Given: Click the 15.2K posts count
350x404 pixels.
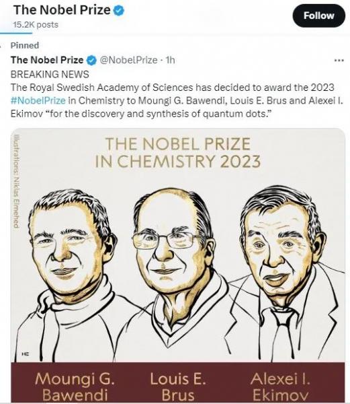Looking at the screenshot, I should [x=36, y=25].
